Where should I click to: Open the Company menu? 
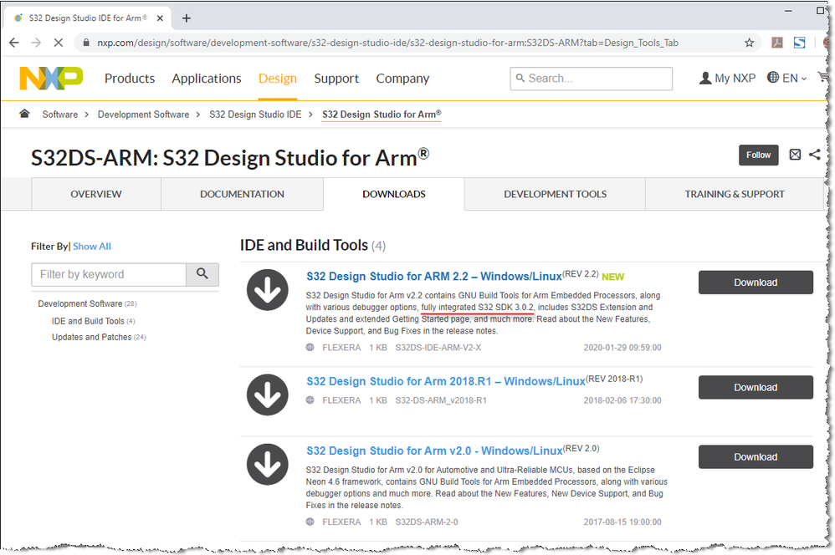pos(402,79)
